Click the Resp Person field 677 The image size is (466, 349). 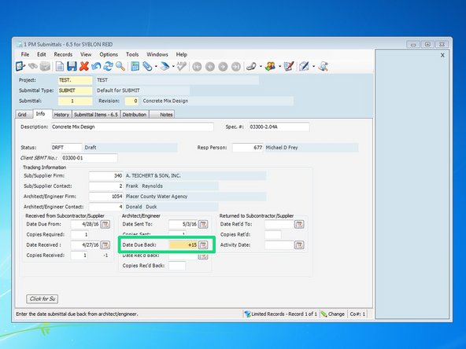pos(247,148)
